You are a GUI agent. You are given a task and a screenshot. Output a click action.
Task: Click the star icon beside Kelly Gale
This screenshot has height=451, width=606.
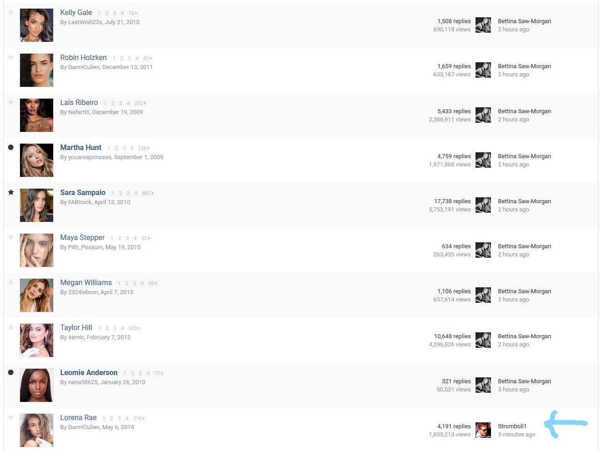11,12
